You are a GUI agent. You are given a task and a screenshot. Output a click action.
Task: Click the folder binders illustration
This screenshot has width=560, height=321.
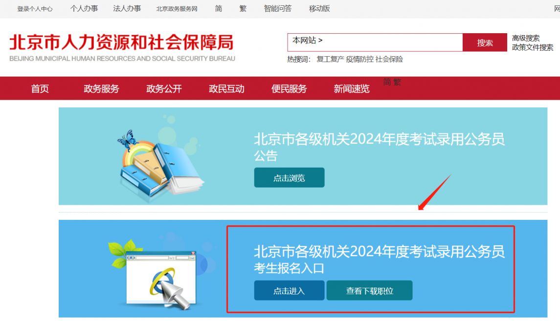tap(161, 165)
